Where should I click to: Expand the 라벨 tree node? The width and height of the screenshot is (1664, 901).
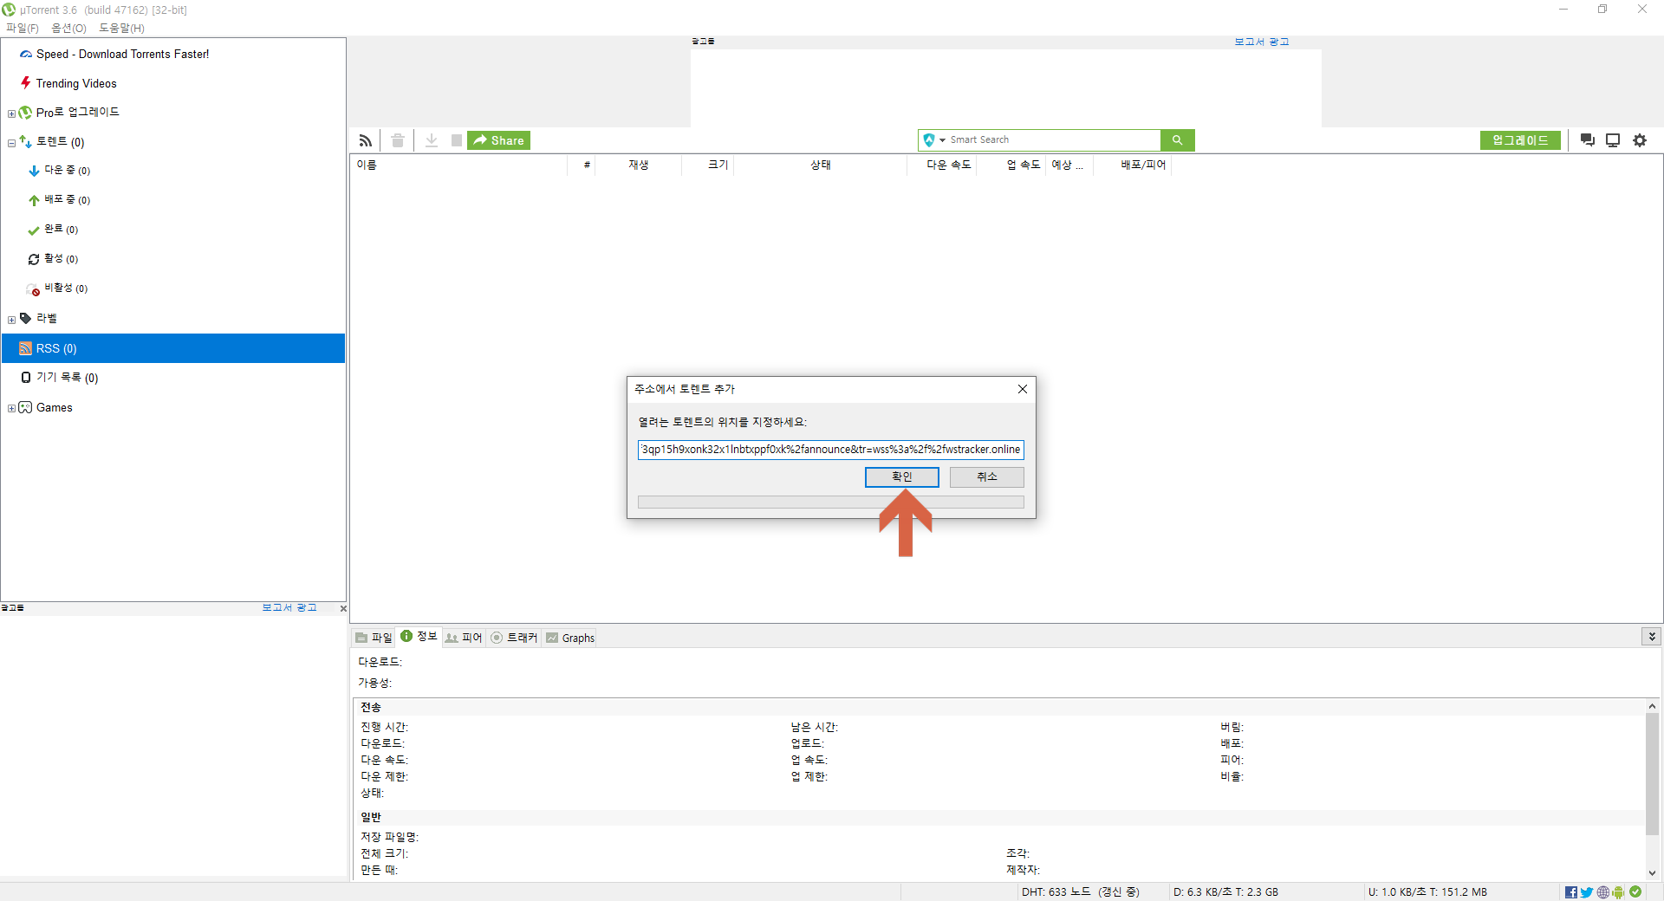click(11, 320)
